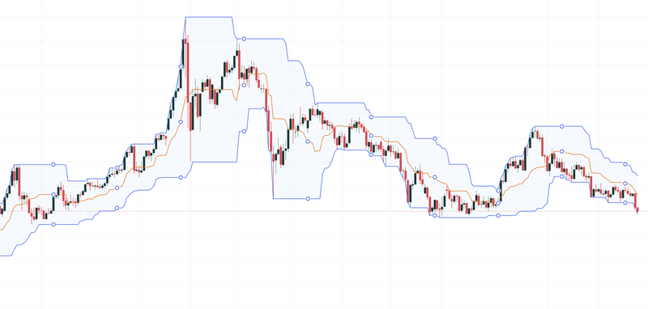Image resolution: width=648 pixels, height=309 pixels.
Task: Select middle-line marker in the deep trough section
Action: point(308,142)
